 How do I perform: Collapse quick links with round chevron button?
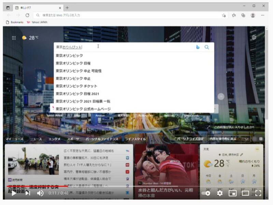click(x=221, y=97)
